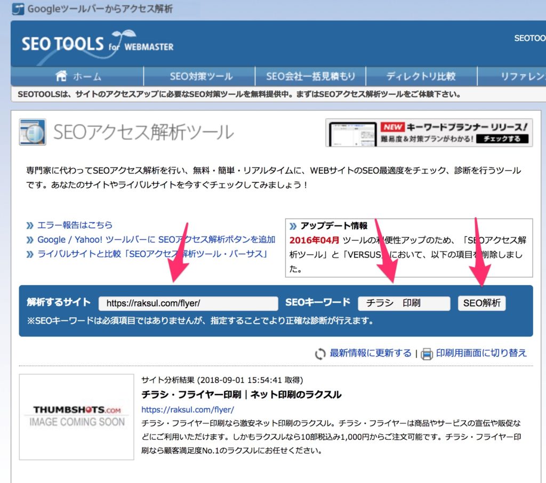The image size is (546, 483).
Task: Click the SEOキーワード input field
Action: click(x=404, y=303)
